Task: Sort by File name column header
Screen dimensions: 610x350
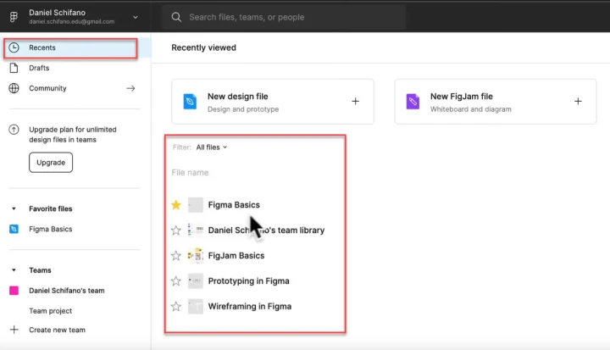Action: [x=190, y=173]
